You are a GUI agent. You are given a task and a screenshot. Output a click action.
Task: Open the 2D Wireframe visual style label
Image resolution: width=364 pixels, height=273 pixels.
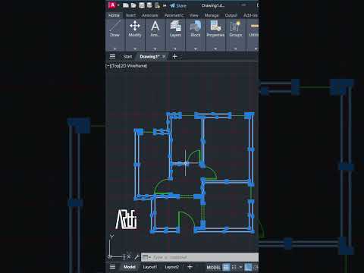coord(134,66)
